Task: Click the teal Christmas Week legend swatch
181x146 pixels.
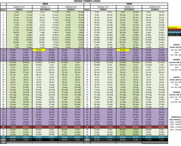Action: point(174,32)
